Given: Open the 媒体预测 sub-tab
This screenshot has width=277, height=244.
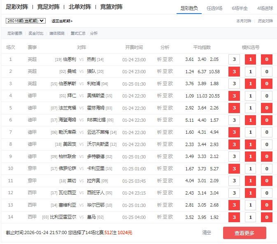Looking at the screenshot, I should tap(56, 33).
